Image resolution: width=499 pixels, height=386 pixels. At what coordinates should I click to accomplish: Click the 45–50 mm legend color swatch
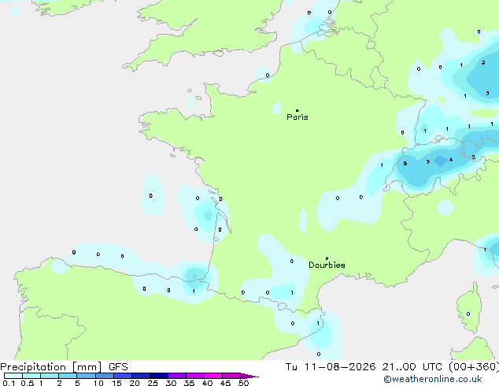(x=231, y=376)
